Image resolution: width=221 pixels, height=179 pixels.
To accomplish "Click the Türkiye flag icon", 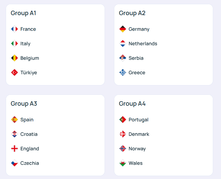I will [x=15, y=72].
